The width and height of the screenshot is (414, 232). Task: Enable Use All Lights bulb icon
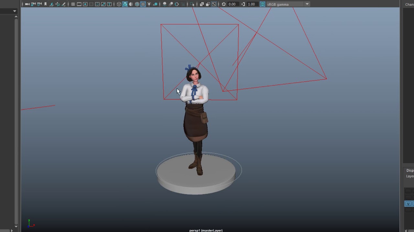pyautogui.click(x=149, y=4)
